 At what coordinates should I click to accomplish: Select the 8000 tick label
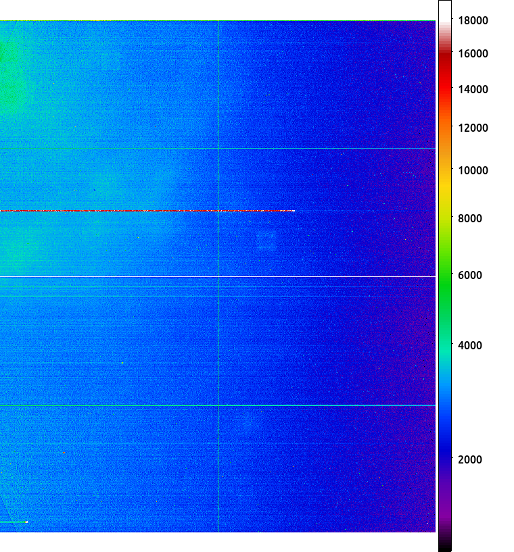[x=469, y=218]
